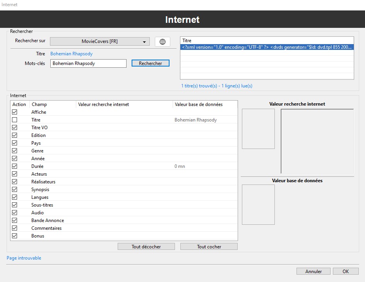Toggle the Synopsis checkbox
Screen dimensions: 365x282
click(x=15, y=190)
